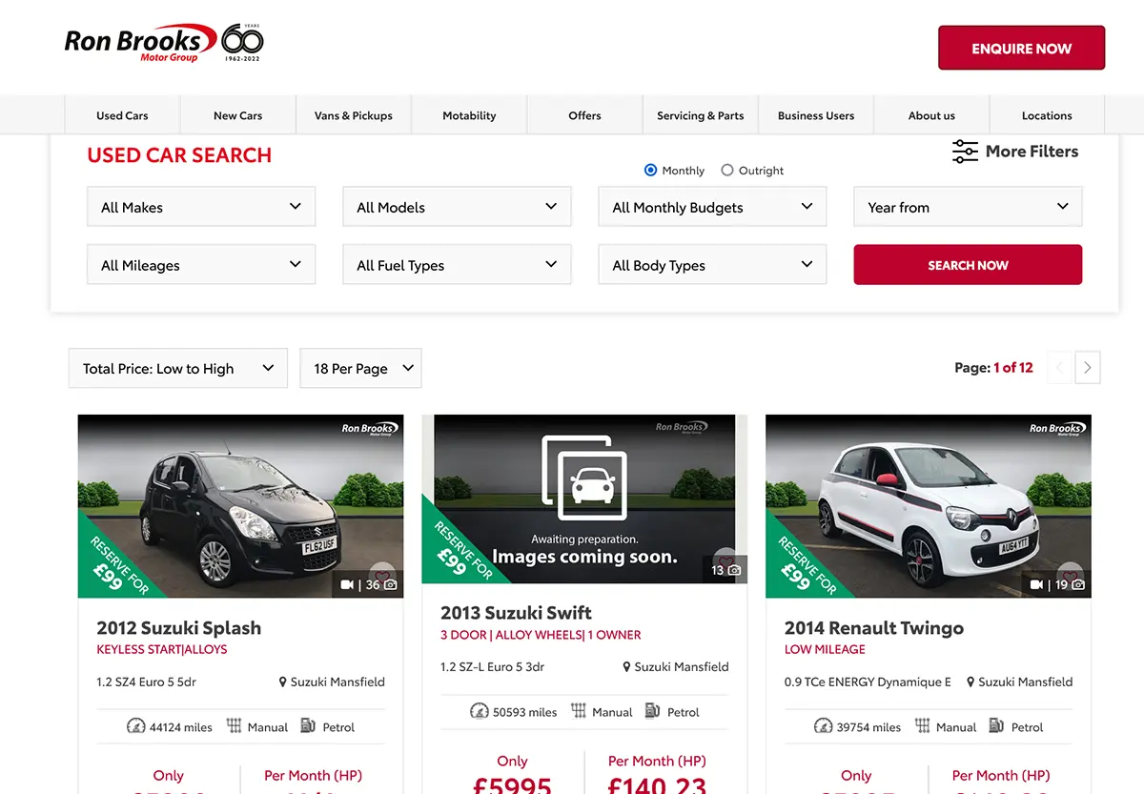Favourite the Suzuki Swift using its heart icon
The height and width of the screenshot is (794, 1144).
coord(725,560)
